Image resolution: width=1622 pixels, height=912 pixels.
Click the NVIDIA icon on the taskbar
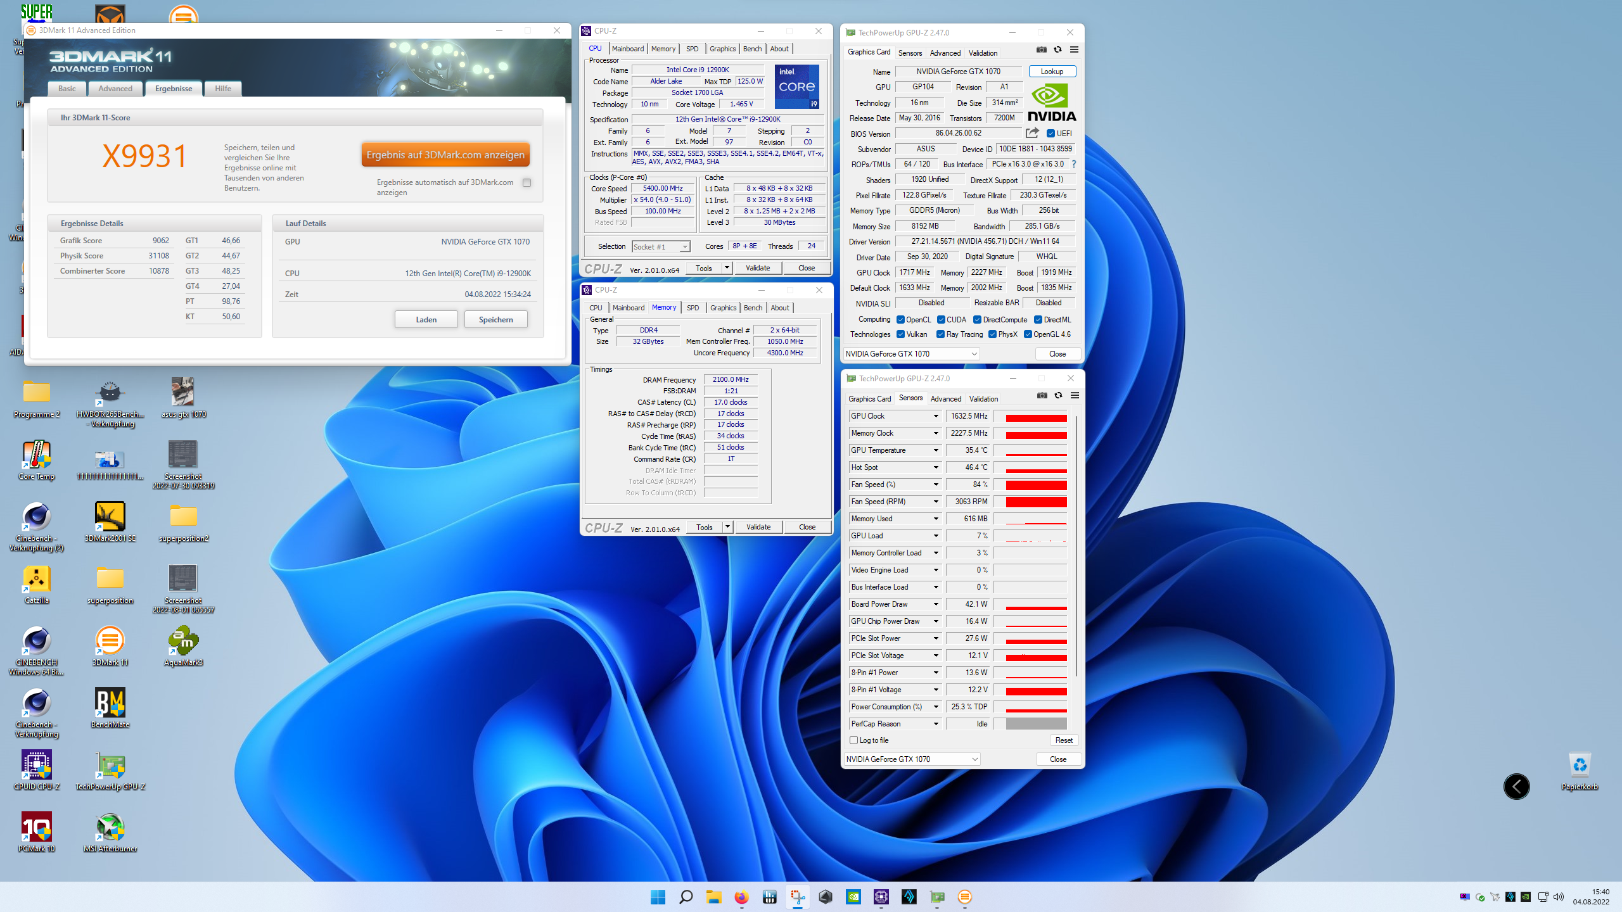click(x=853, y=897)
